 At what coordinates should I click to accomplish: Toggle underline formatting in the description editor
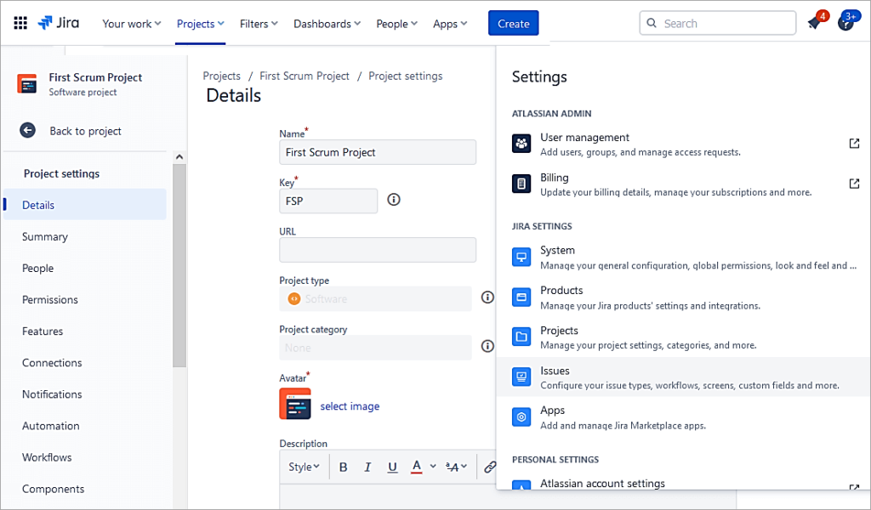coord(391,466)
